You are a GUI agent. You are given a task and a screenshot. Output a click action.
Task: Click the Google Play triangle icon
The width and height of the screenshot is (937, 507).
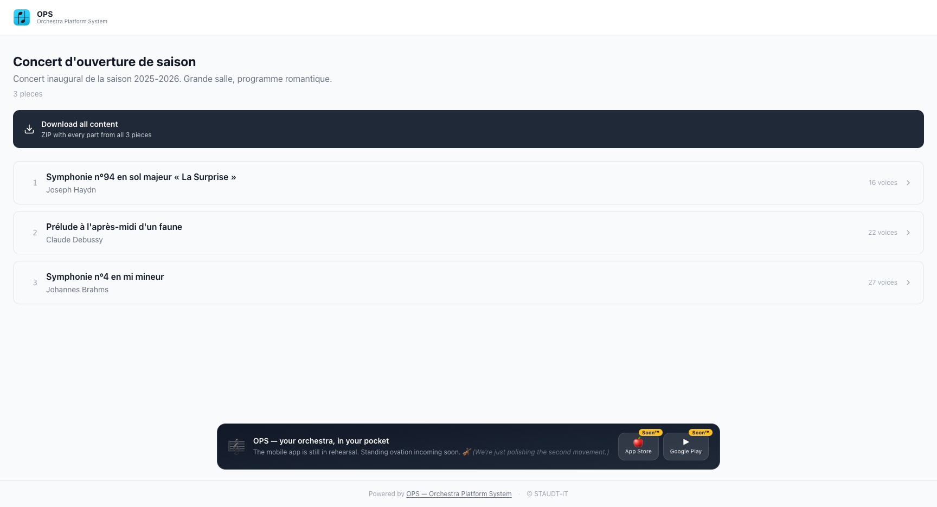pos(686,442)
